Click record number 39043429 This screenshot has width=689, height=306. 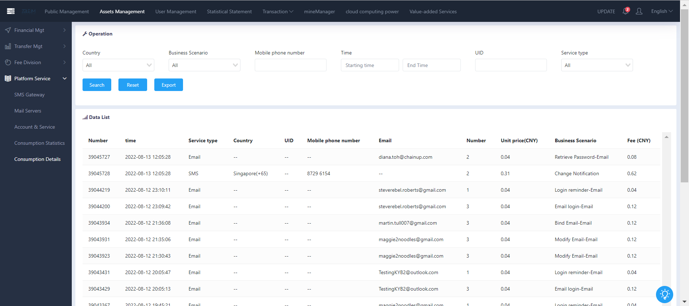point(99,289)
